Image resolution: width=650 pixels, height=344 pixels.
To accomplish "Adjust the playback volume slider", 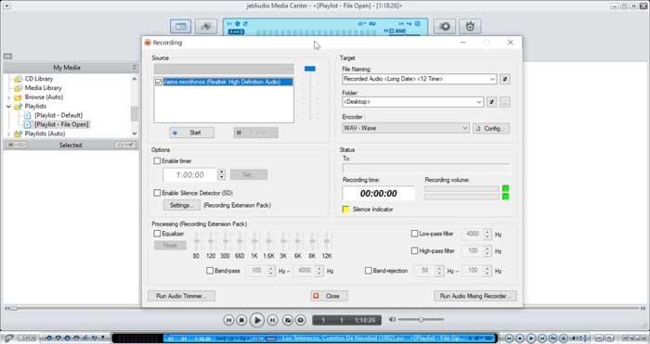I will click(421, 320).
